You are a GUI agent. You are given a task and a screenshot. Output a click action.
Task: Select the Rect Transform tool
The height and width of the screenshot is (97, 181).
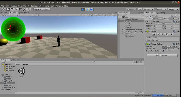click(x=20, y=10)
